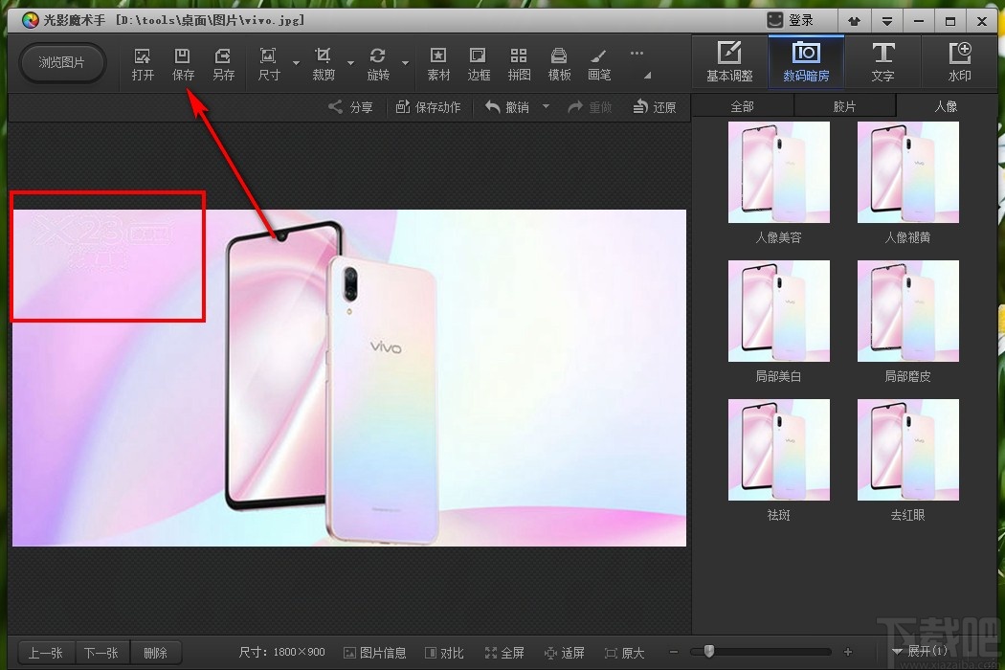The width and height of the screenshot is (1005, 670).
Task: Select the 画笔 (Brush) tool
Action: point(599,64)
